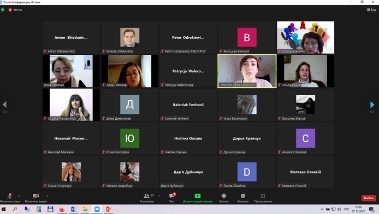Unmute microphone with the mute toggle
This screenshot has height=214, width=379.
tap(10, 196)
